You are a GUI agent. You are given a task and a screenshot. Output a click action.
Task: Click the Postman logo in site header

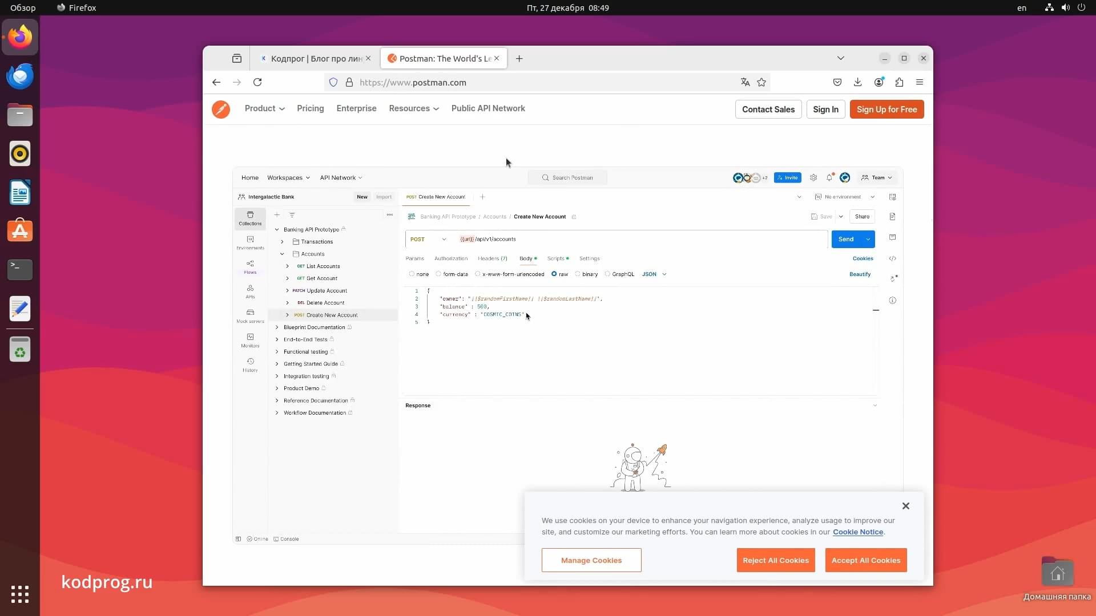(x=221, y=109)
